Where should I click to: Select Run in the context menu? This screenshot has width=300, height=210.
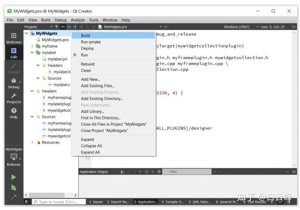click(x=114, y=55)
